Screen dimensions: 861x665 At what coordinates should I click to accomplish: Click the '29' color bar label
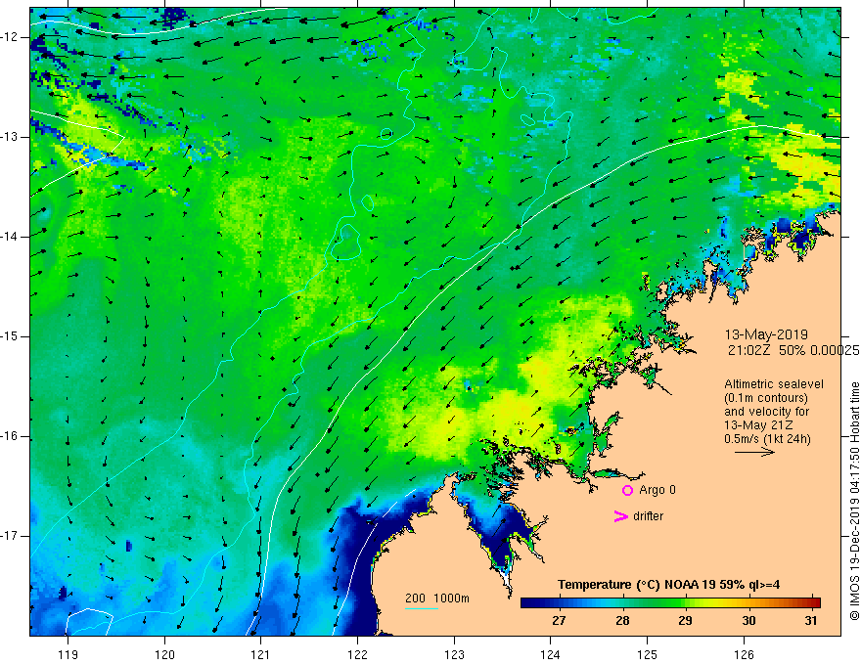(685, 621)
